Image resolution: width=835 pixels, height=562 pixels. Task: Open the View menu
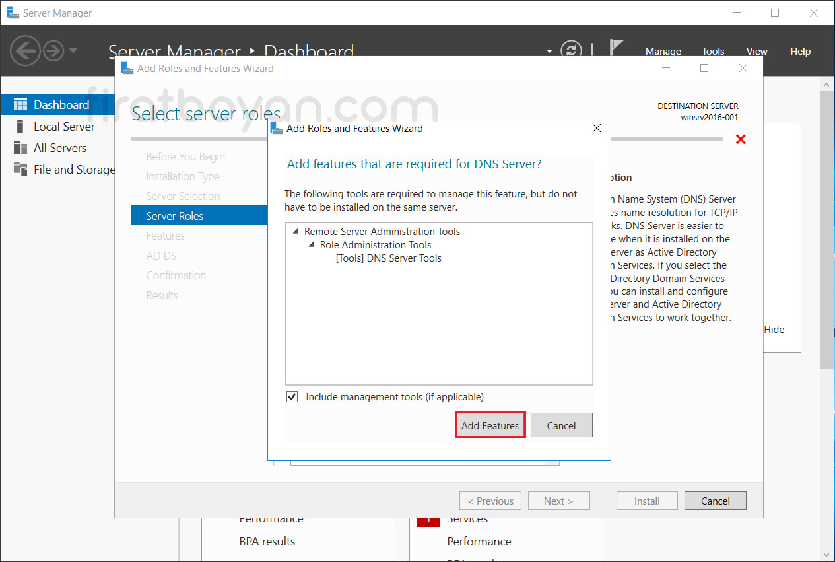pyautogui.click(x=756, y=52)
